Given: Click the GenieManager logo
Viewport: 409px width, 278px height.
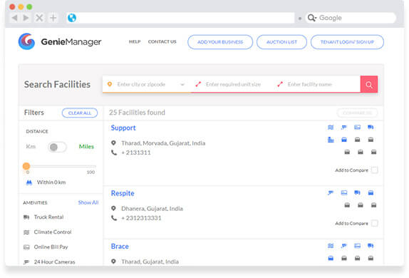Looking at the screenshot, I should [60, 41].
